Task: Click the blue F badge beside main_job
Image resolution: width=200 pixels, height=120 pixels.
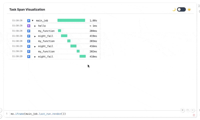Action: (29, 20)
